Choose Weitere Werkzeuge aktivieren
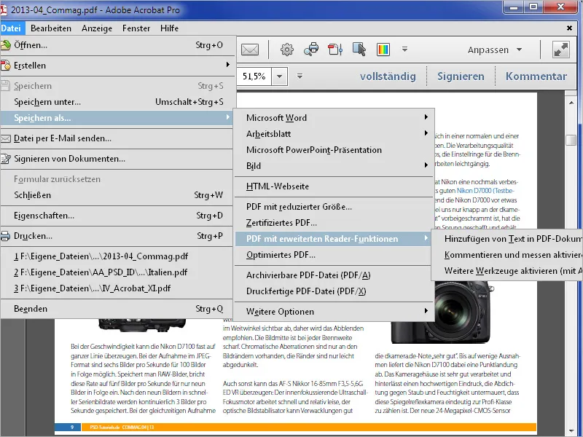 [x=507, y=271]
